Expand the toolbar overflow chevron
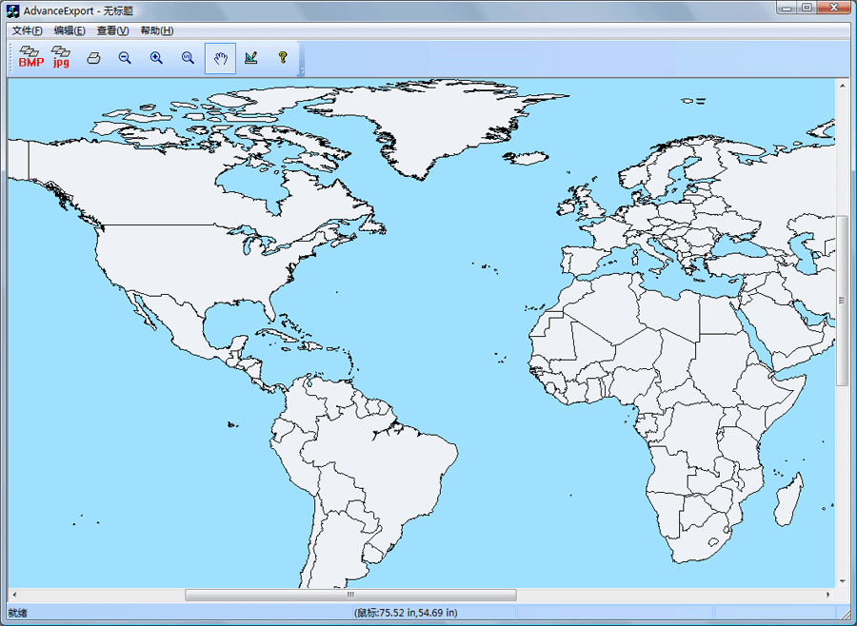The width and height of the screenshot is (857, 626). coord(302,70)
